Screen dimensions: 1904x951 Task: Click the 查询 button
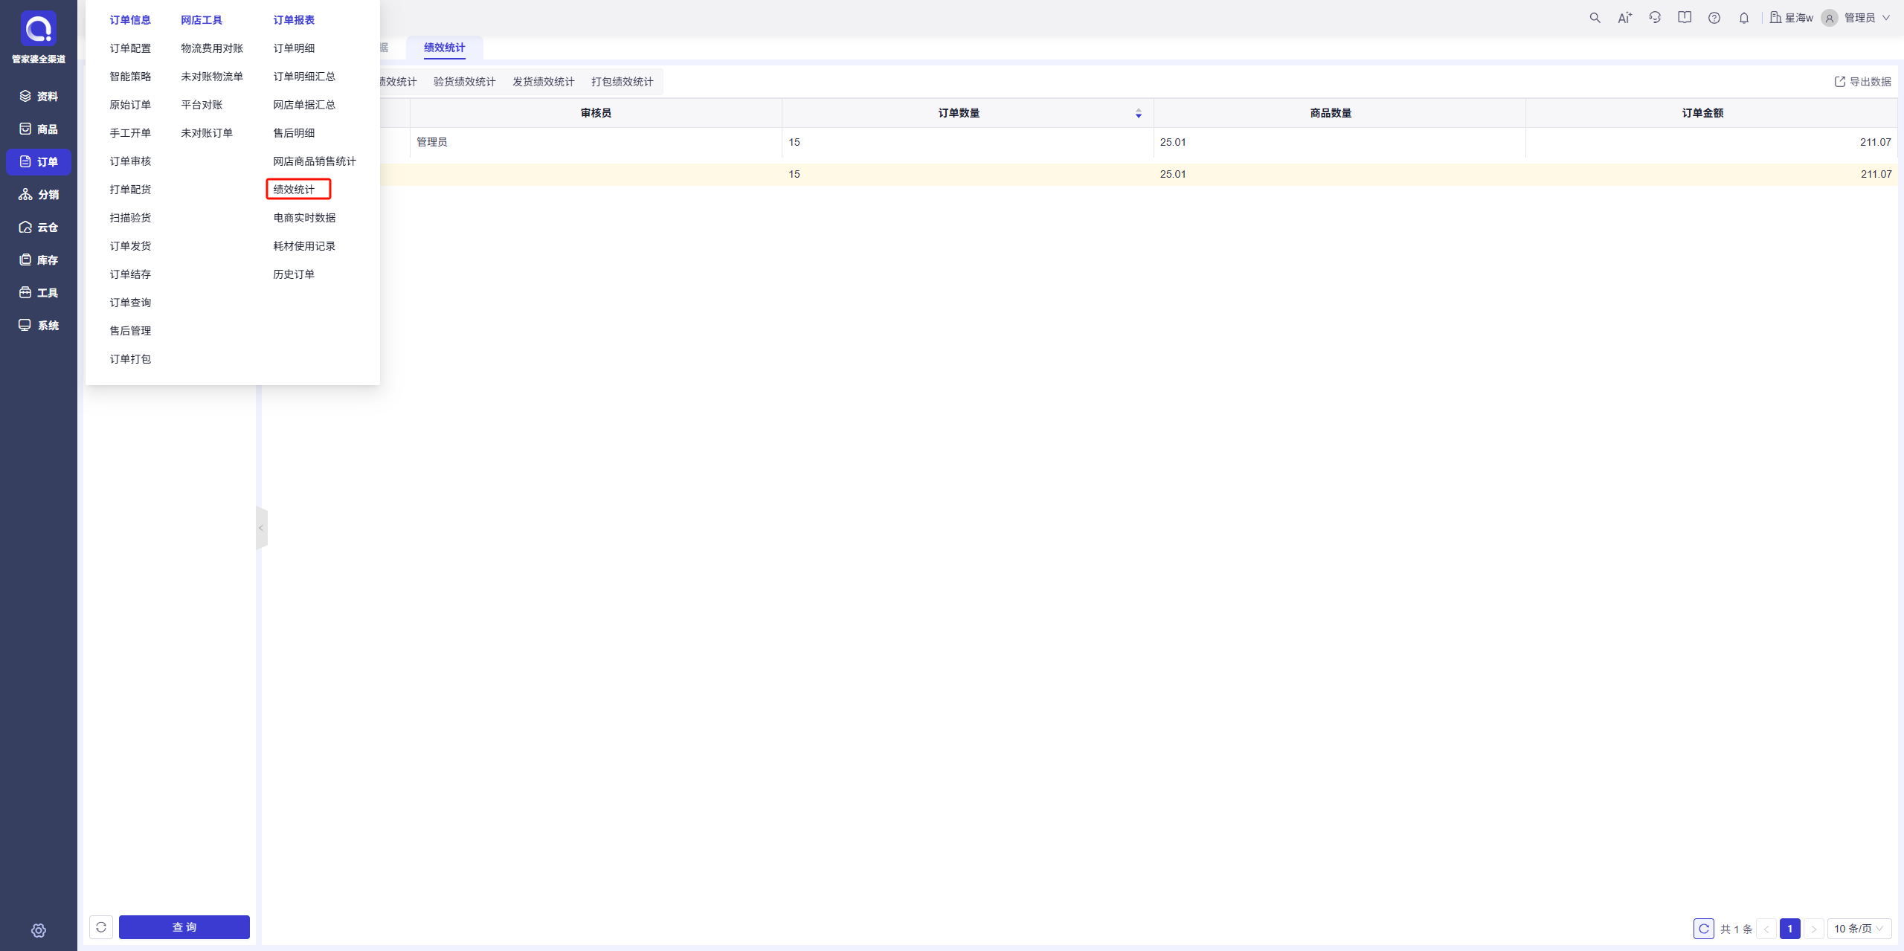coord(184,927)
